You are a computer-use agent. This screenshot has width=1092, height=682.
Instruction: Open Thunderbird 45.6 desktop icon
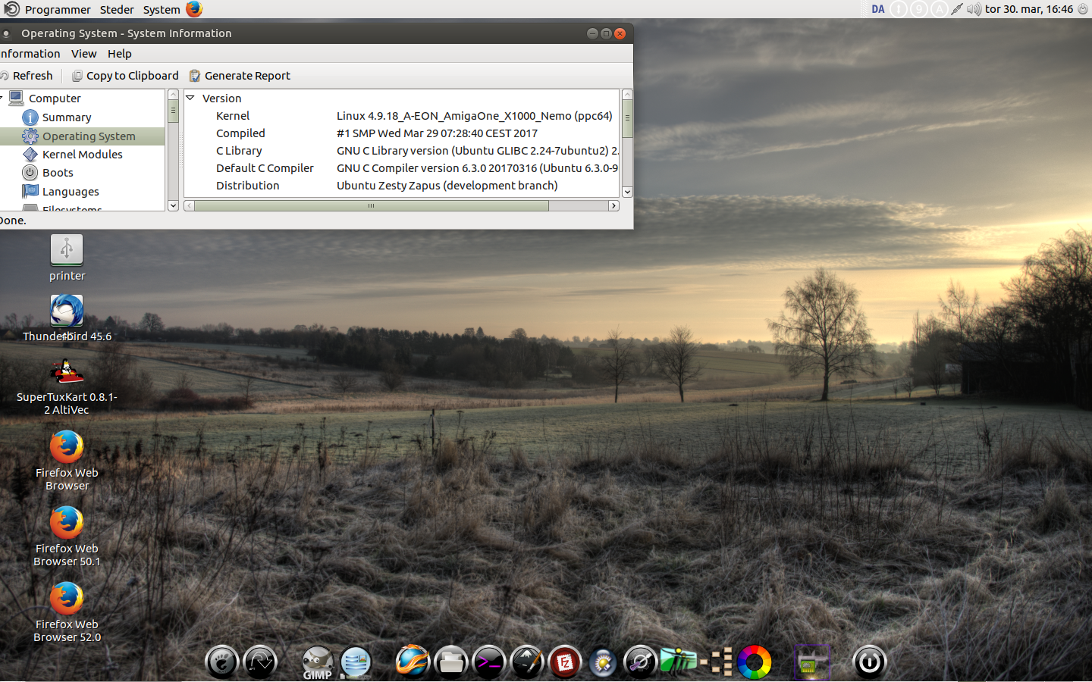click(x=67, y=311)
